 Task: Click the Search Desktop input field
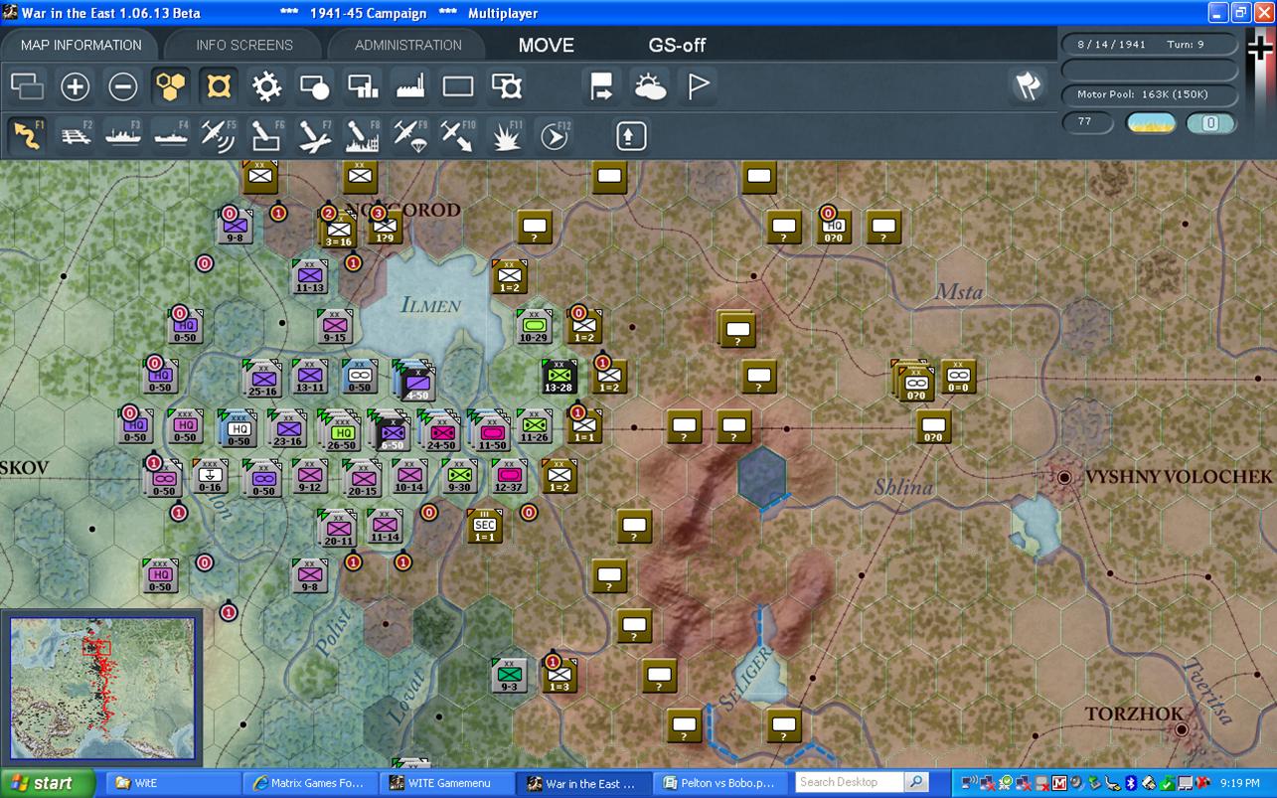pyautogui.click(x=851, y=782)
